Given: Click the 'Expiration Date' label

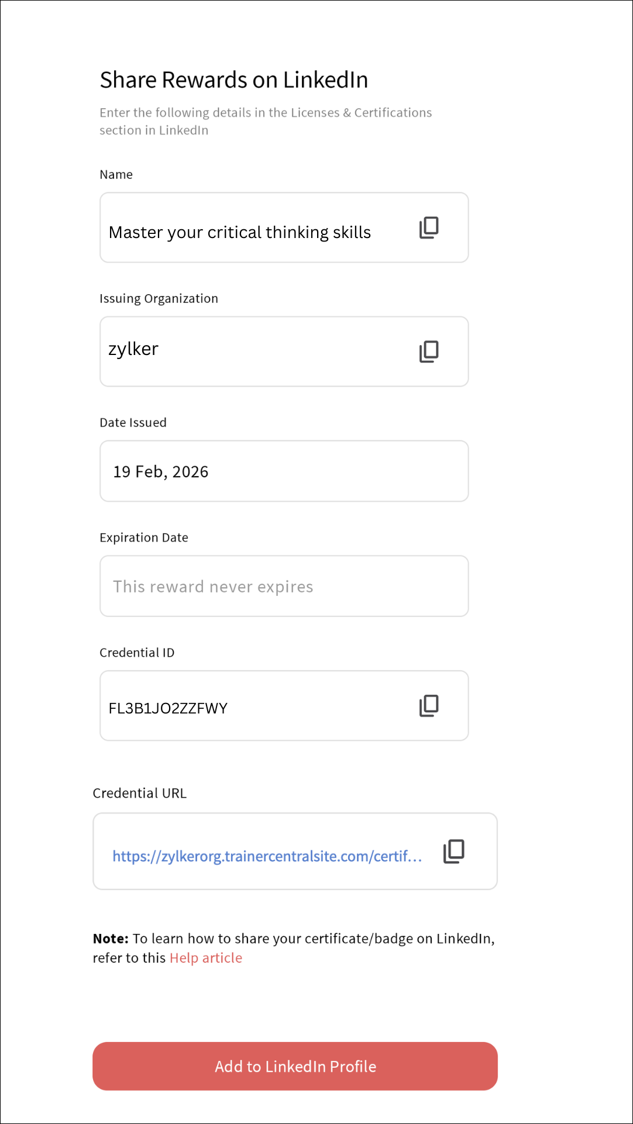Looking at the screenshot, I should pos(144,537).
